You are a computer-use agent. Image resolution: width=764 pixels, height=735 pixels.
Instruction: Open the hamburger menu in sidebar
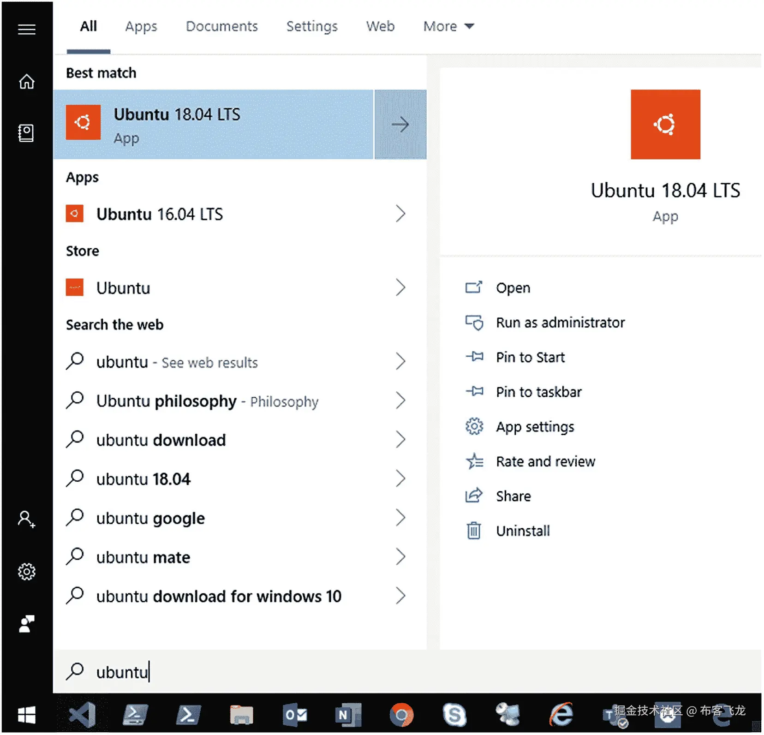click(27, 30)
